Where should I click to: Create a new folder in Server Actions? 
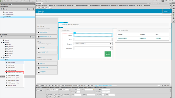coord(4,9)
